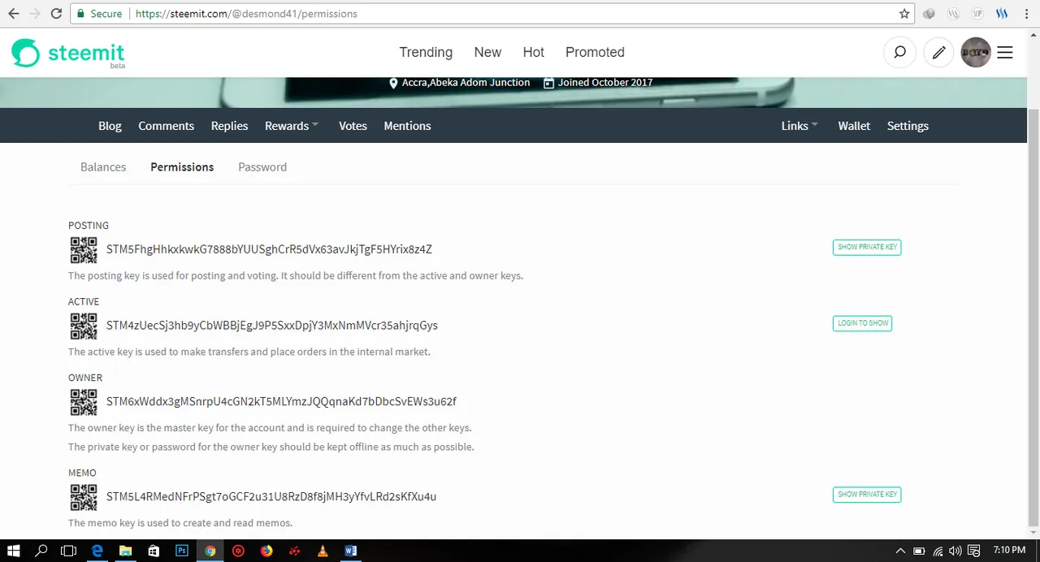1040x562 pixels.
Task: Open the user avatar menu
Action: pos(976,52)
